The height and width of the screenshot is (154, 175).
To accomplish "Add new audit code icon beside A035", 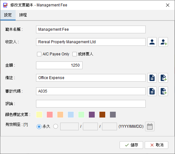I will pos(163,91).
